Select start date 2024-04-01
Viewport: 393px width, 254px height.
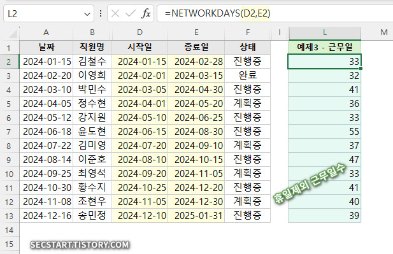(139, 104)
